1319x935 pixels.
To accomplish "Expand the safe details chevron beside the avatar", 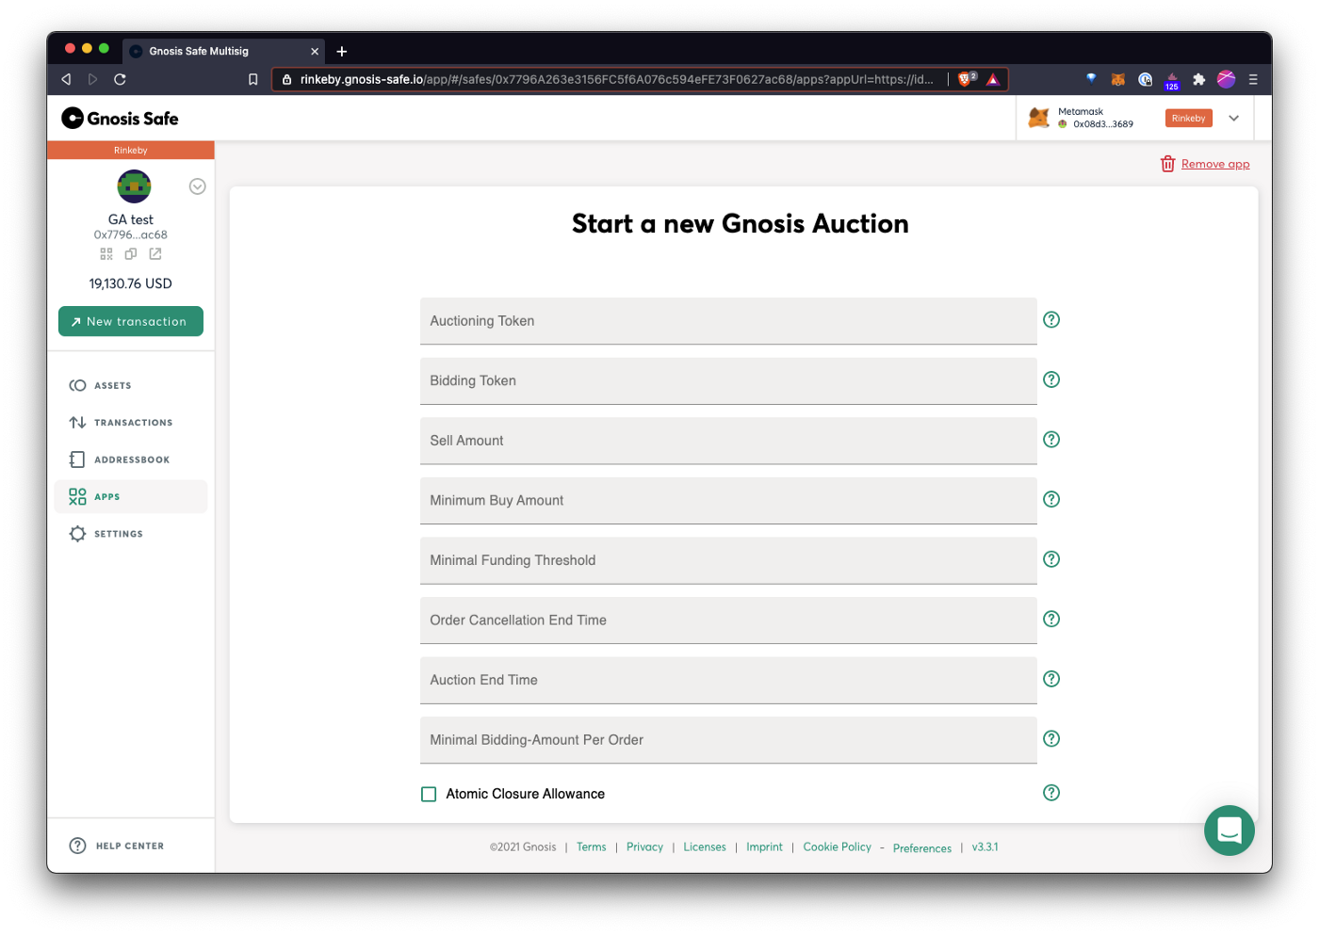I will tap(197, 186).
